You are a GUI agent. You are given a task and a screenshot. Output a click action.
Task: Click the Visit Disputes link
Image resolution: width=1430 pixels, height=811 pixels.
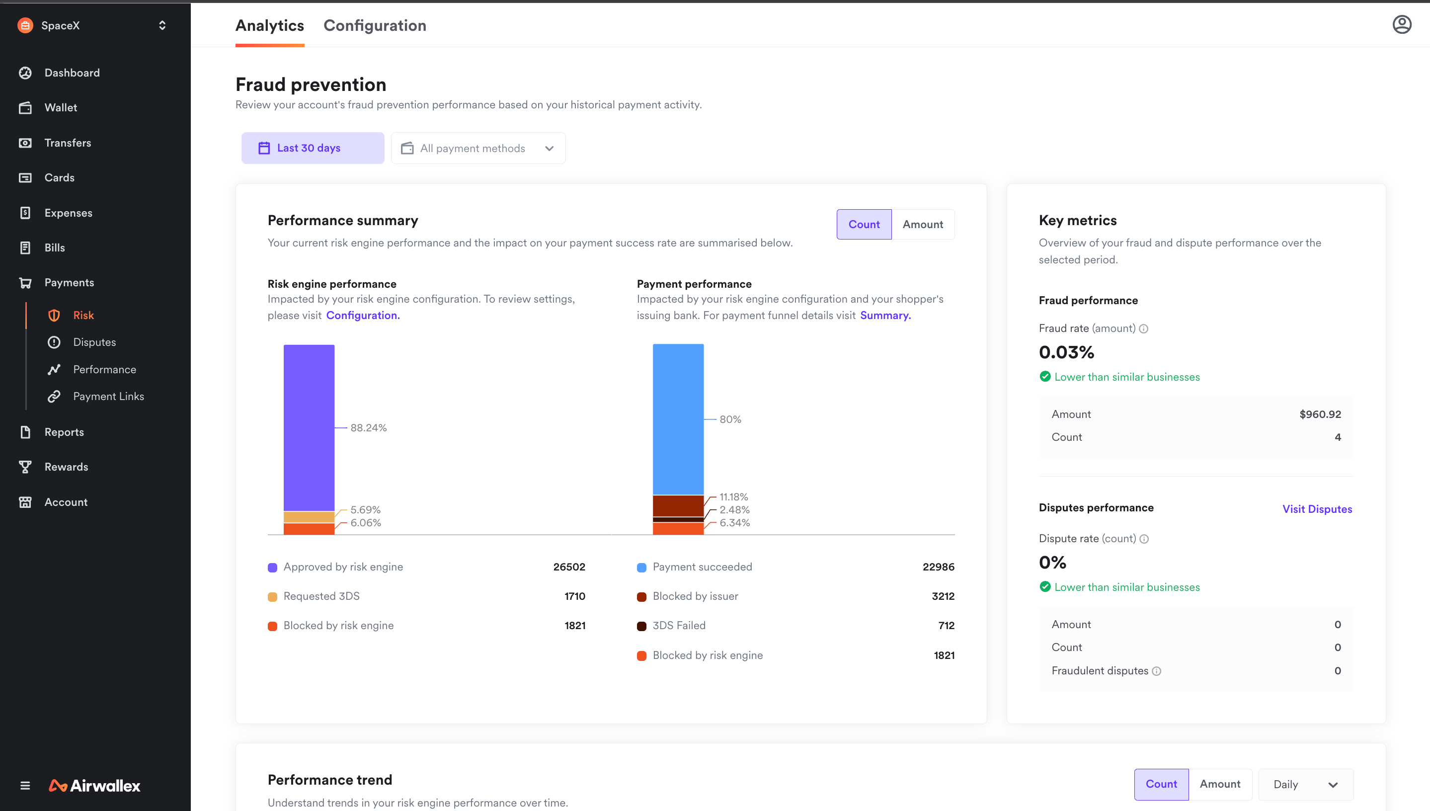point(1317,509)
